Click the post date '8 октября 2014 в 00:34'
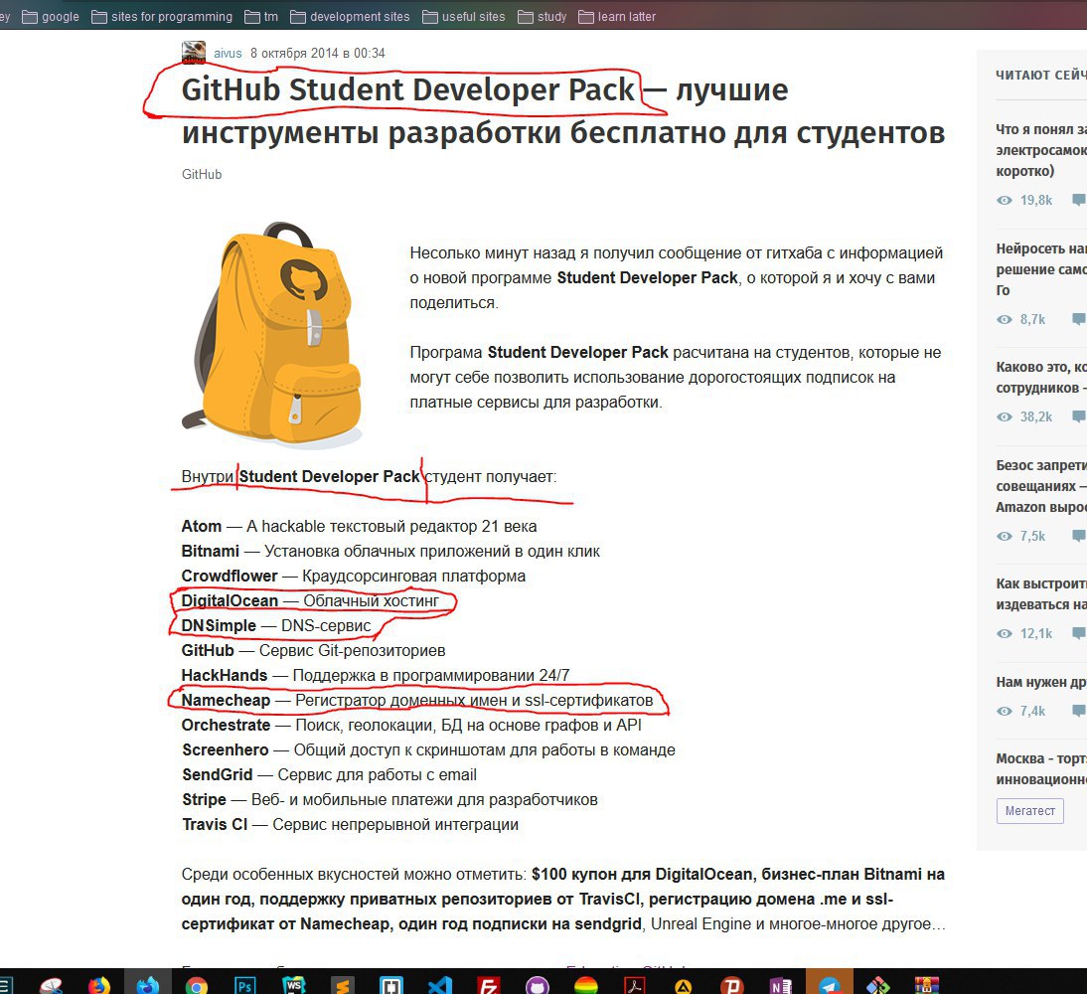Viewport: 1087px width, 994px height. pyautogui.click(x=318, y=54)
